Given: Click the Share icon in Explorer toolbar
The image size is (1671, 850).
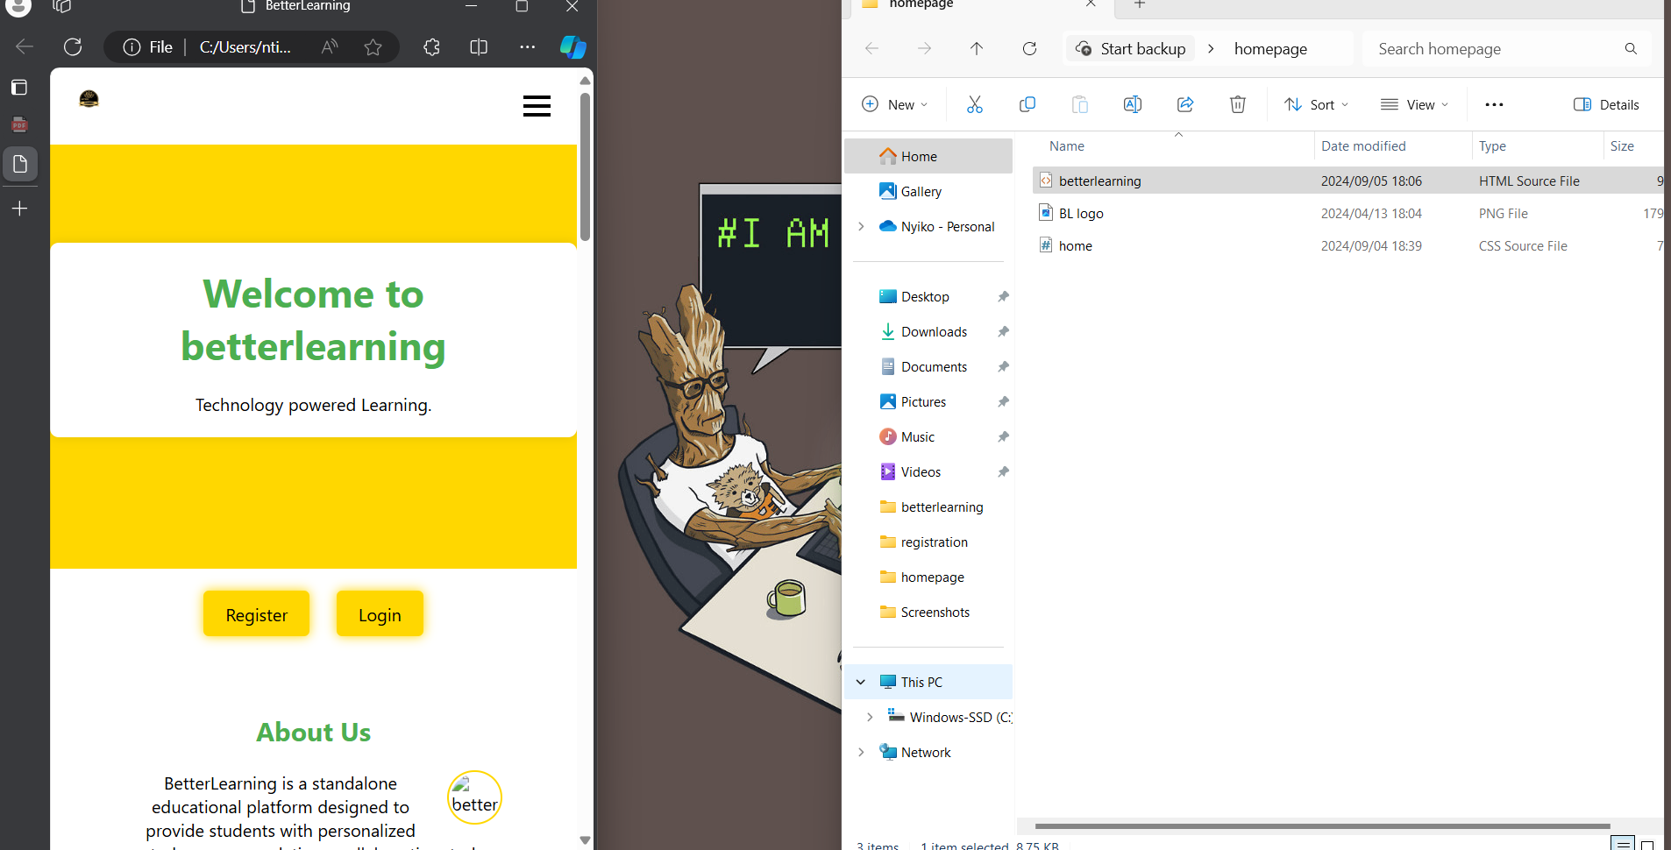Looking at the screenshot, I should click(1184, 104).
